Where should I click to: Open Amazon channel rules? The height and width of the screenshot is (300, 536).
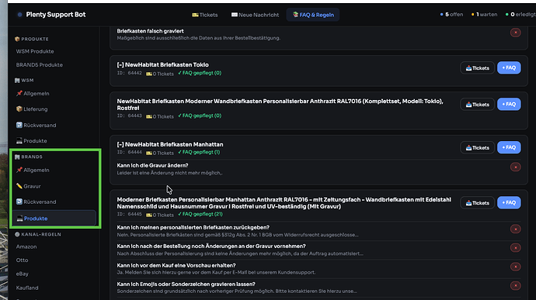point(26,247)
